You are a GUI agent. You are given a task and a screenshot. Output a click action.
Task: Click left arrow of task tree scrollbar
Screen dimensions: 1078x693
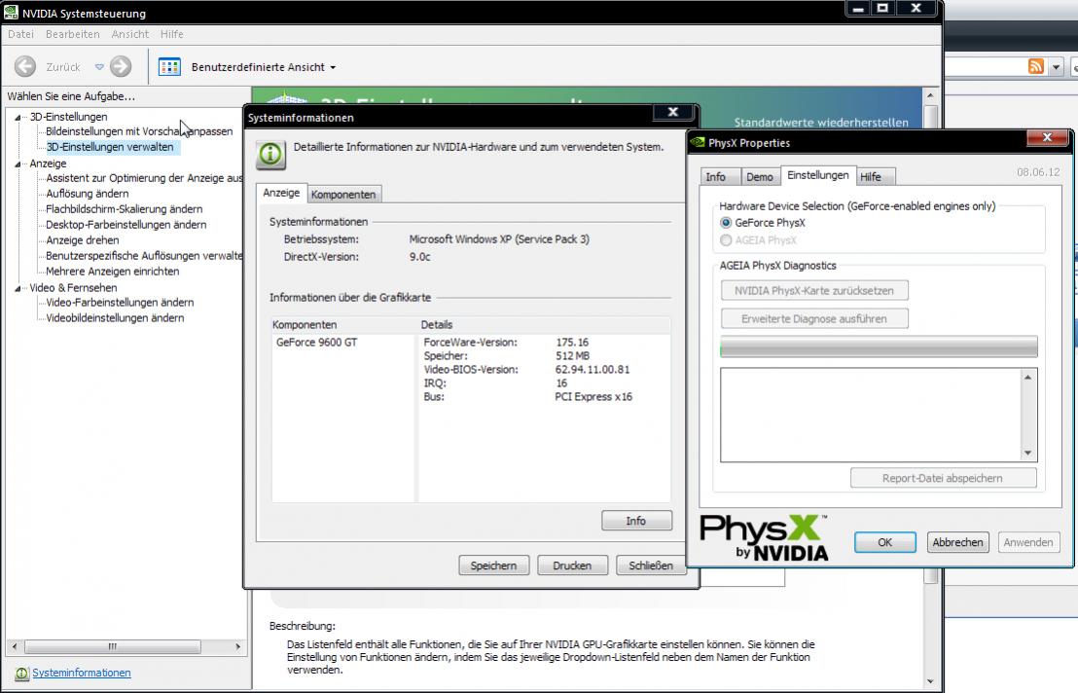pos(15,647)
